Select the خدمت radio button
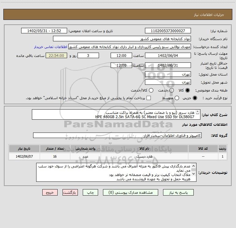Viewport: 236px width, 228px height. [172, 90]
